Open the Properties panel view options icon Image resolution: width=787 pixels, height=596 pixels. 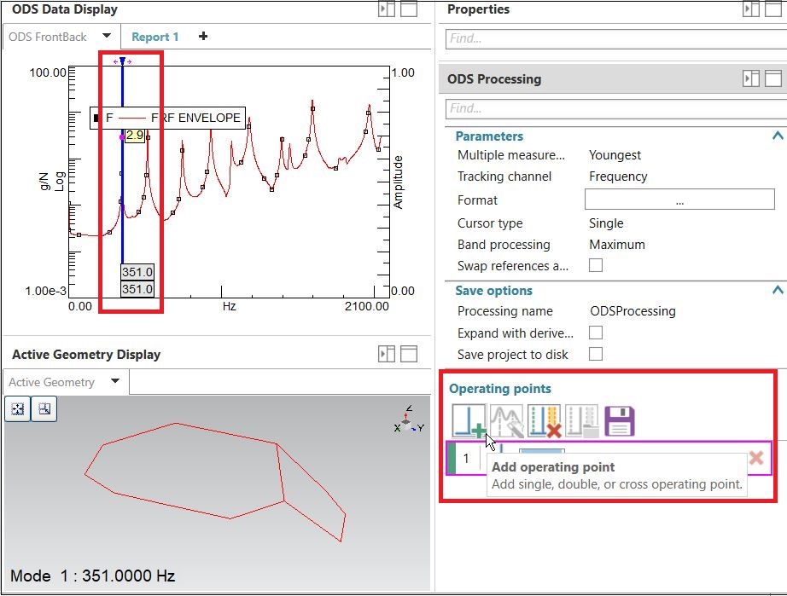pyautogui.click(x=751, y=9)
